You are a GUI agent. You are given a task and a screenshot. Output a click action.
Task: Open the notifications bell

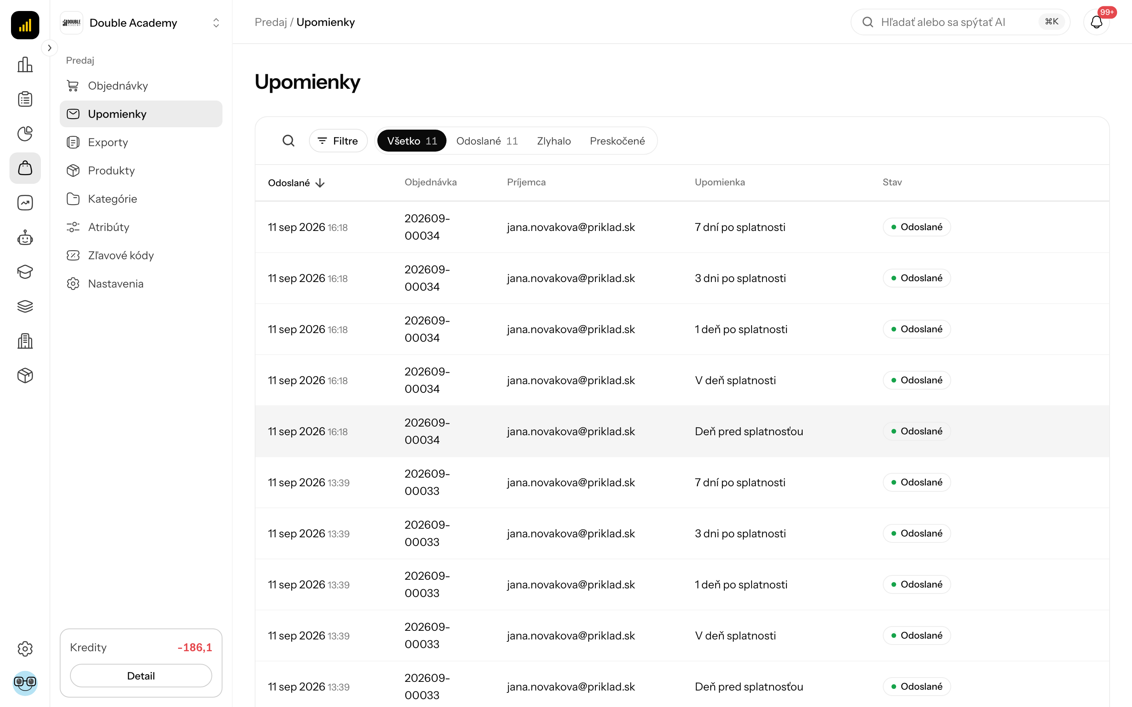[1097, 22]
